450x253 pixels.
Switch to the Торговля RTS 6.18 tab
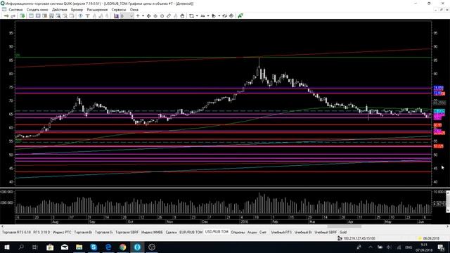pos(16,232)
